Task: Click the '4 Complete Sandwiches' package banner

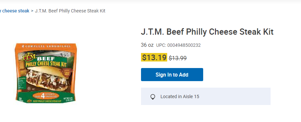Action: pyautogui.click(x=46, y=46)
